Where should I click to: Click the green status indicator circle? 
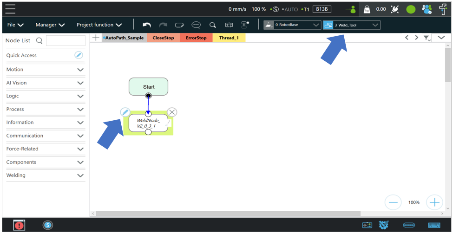point(411,9)
